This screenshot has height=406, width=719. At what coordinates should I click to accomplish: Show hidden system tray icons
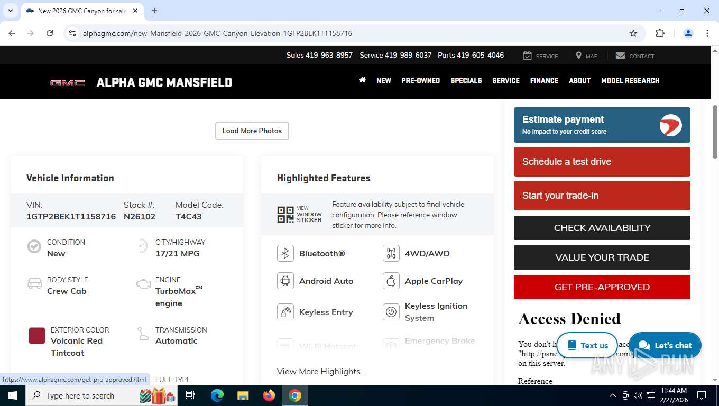[x=613, y=395]
